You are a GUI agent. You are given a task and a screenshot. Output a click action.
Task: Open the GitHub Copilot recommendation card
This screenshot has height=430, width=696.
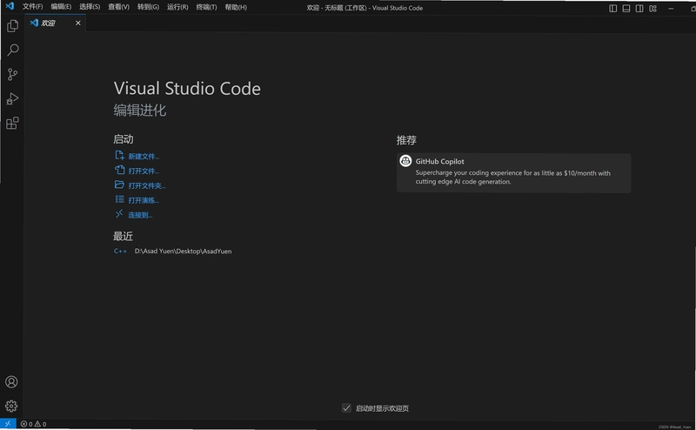(x=513, y=173)
